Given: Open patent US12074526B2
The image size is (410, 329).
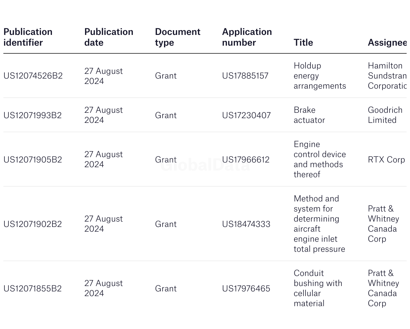Looking at the screenshot, I should 33,76.
